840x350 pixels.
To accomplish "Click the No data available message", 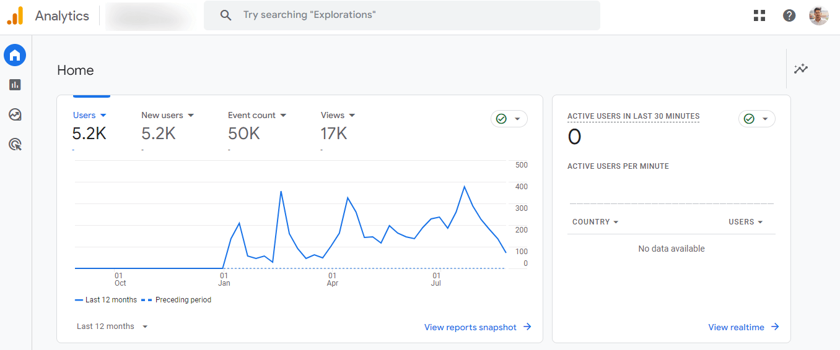I will (672, 249).
